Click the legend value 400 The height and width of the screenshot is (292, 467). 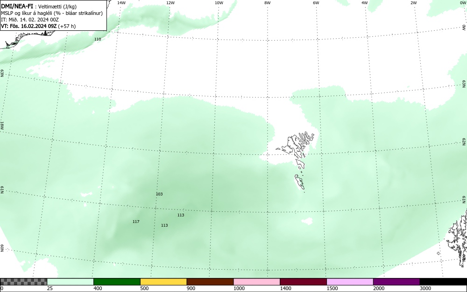98,288
